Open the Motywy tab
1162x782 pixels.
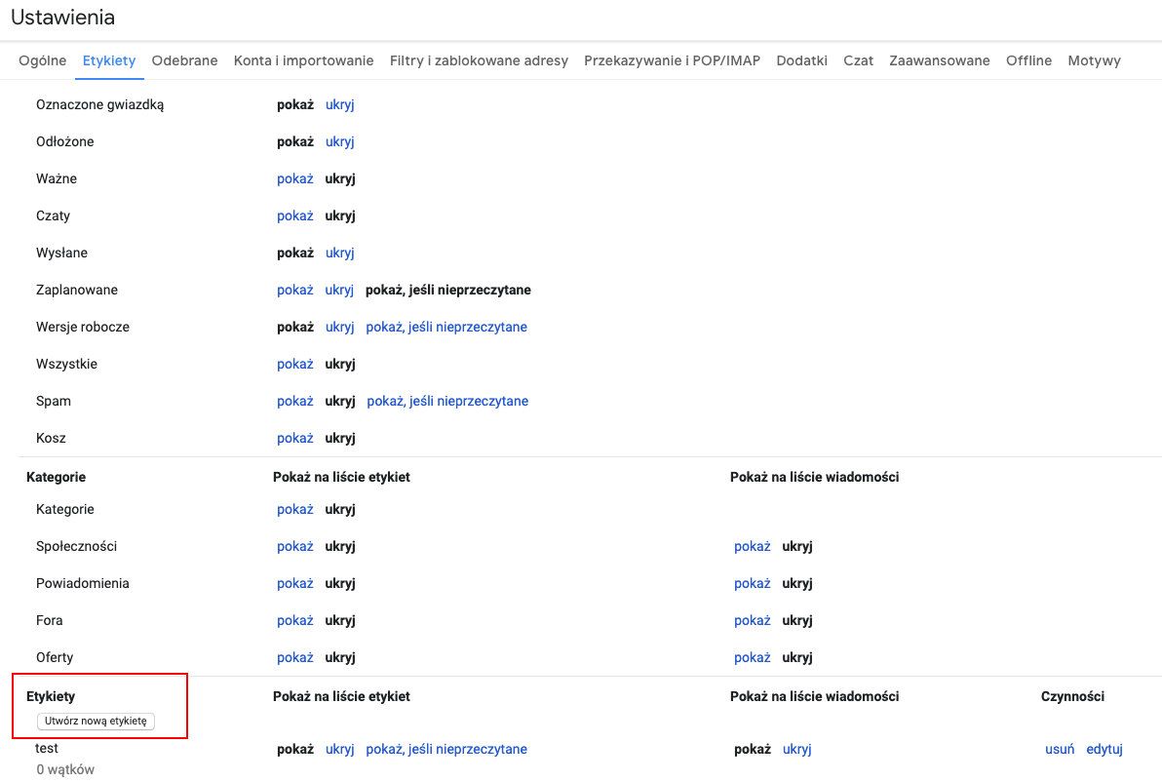point(1094,60)
